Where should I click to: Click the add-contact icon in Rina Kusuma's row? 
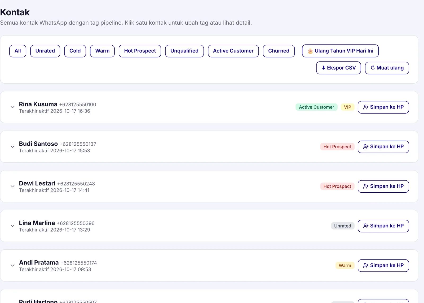366,107
